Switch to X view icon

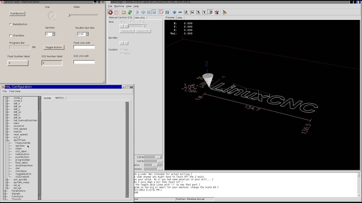pos(198,12)
